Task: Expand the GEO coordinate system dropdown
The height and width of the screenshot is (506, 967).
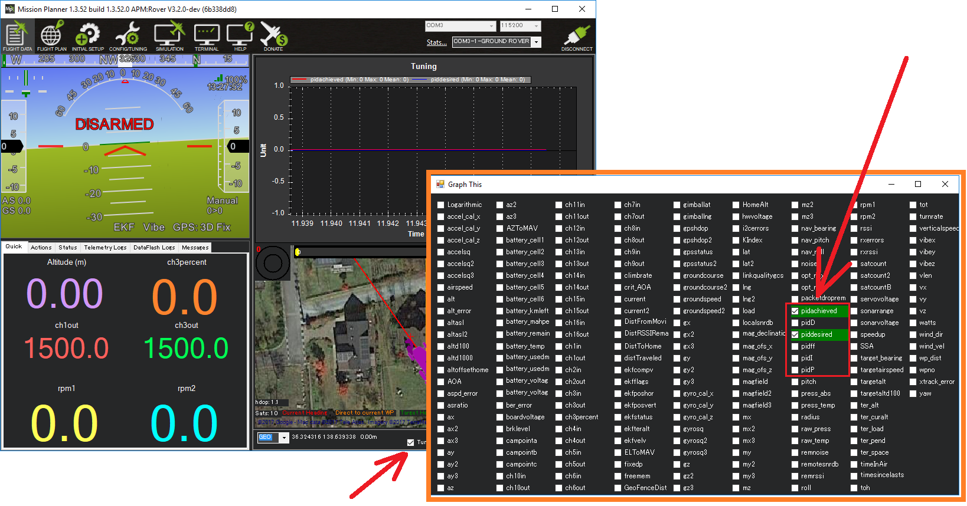Action: click(284, 438)
